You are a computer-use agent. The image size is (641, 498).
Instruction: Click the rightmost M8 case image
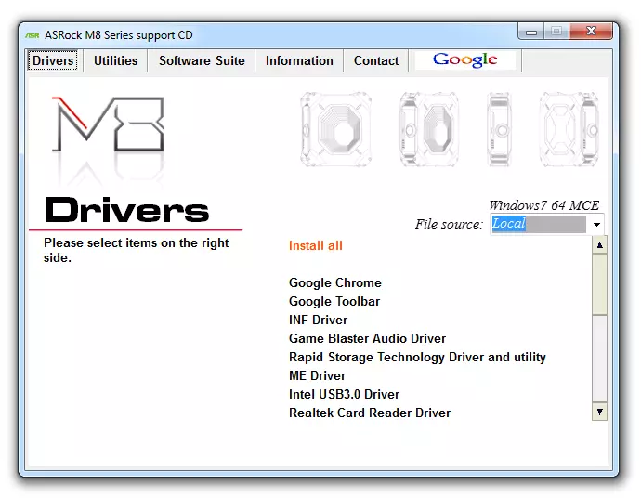(x=568, y=130)
